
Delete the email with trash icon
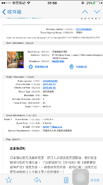66,180
